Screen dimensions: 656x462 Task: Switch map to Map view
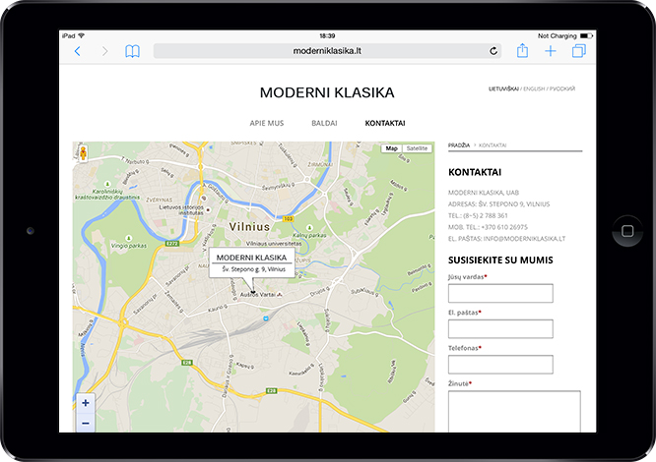[392, 148]
